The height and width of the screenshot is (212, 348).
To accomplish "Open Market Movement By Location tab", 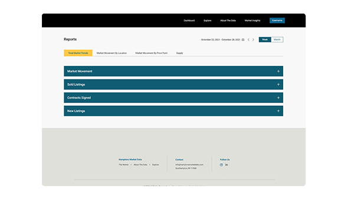I will (x=111, y=53).
